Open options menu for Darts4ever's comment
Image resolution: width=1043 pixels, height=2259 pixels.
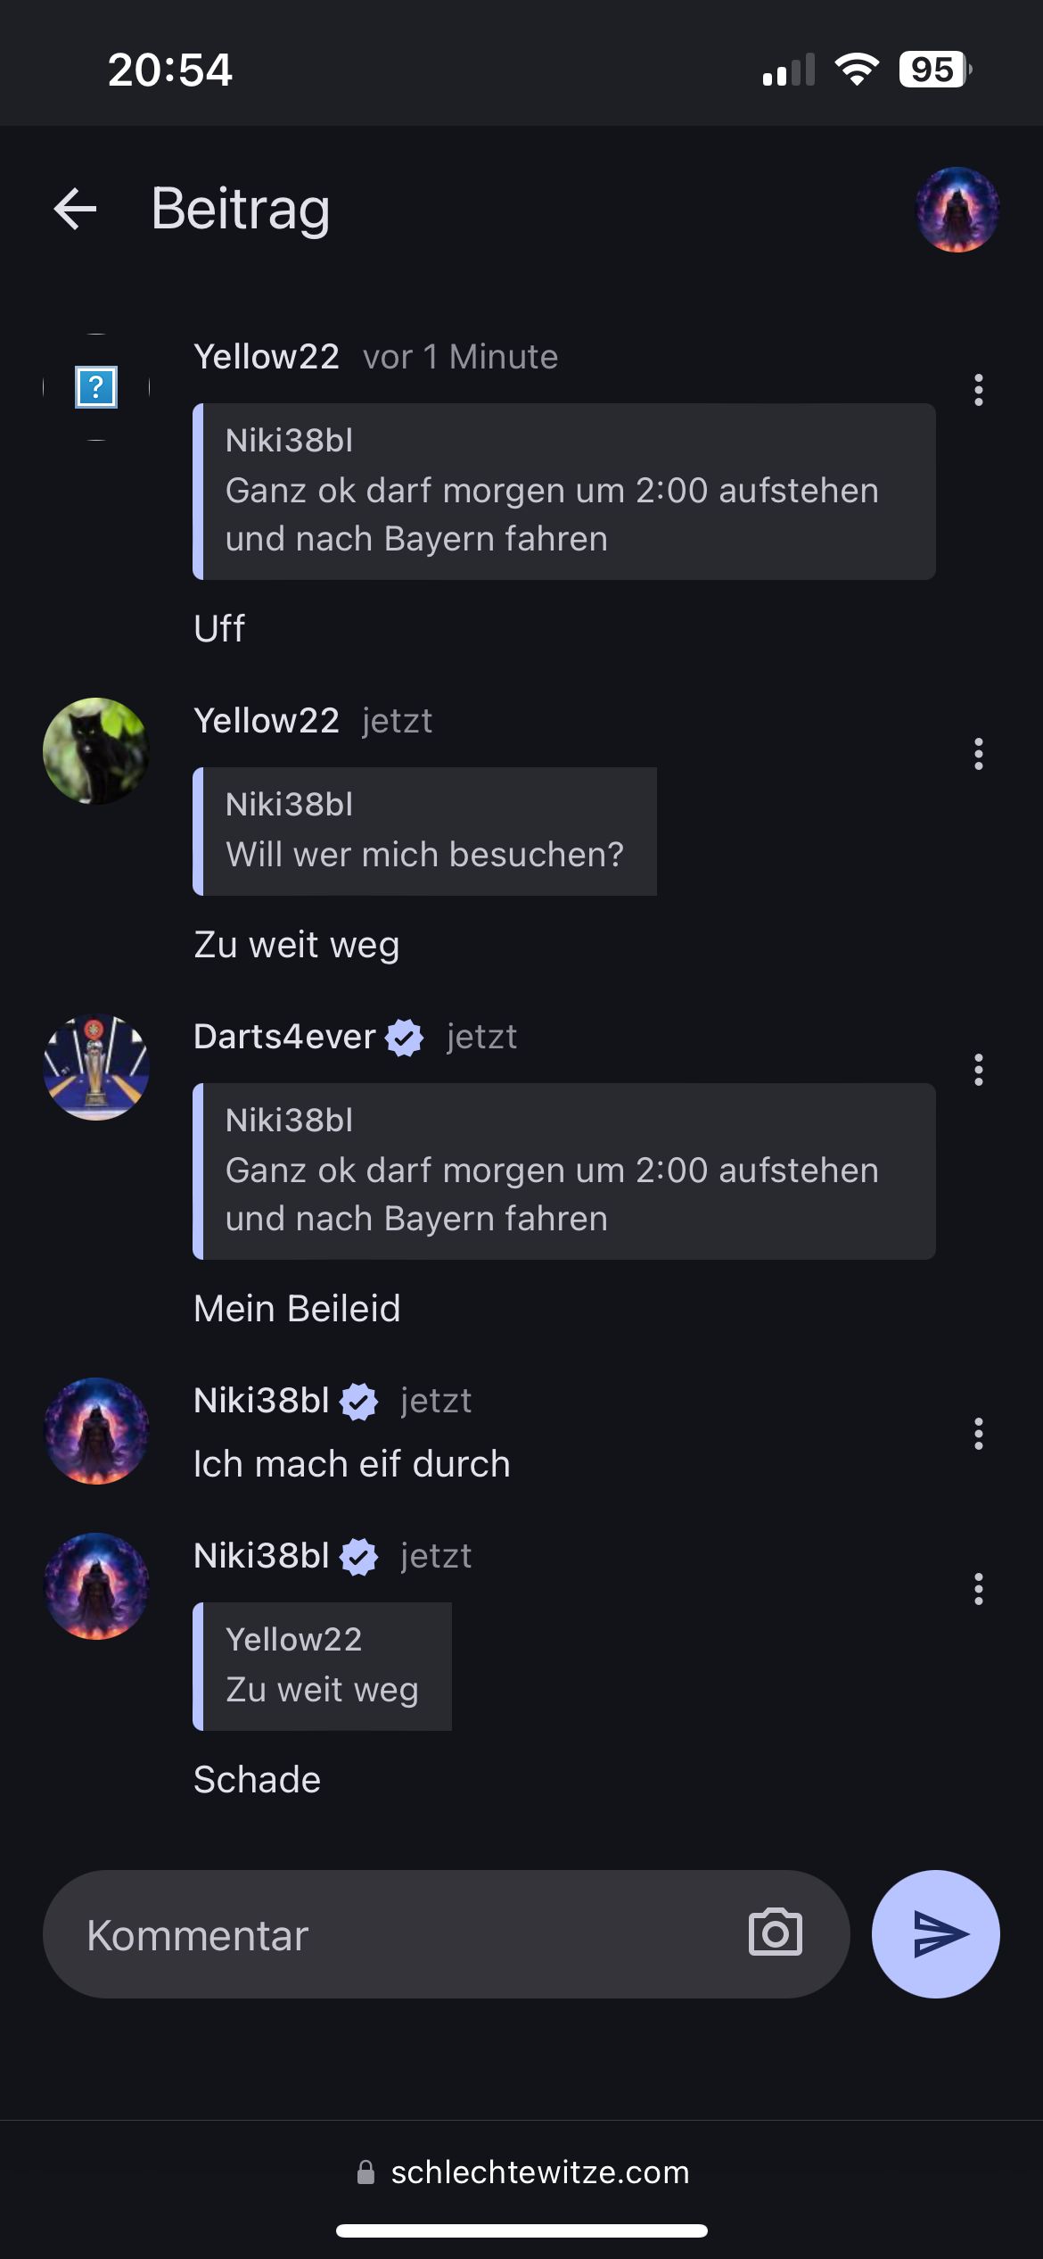[978, 1070]
